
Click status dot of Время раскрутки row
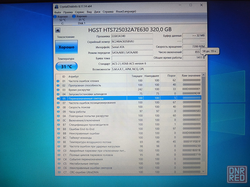tap(58, 90)
